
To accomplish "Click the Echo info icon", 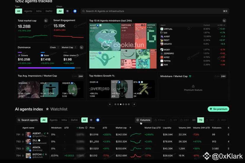I will click(x=86, y=128).
